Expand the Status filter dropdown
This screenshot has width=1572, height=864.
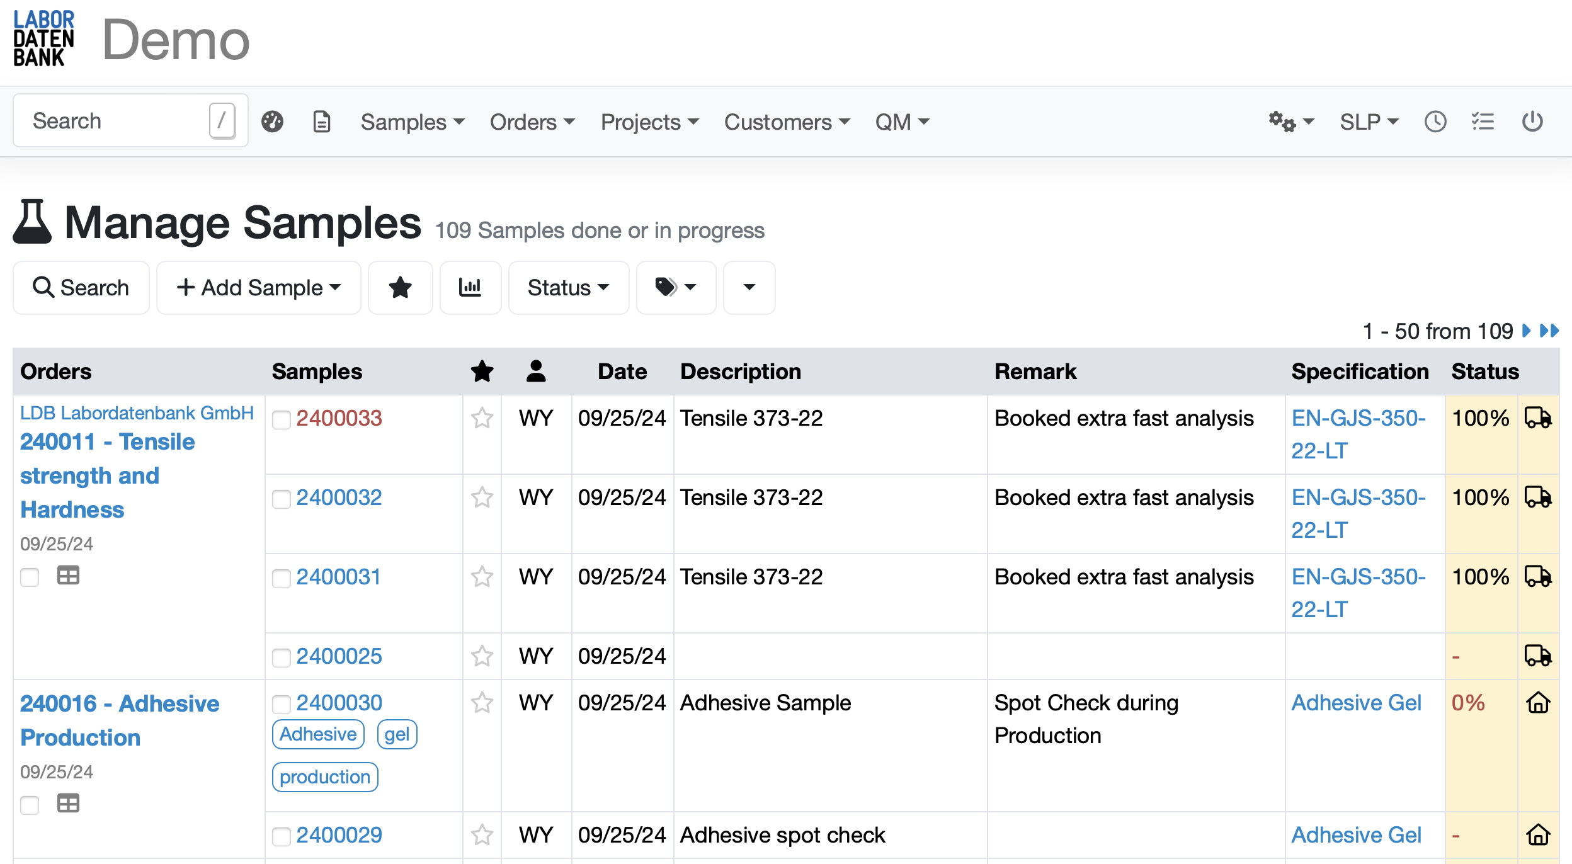click(x=568, y=288)
